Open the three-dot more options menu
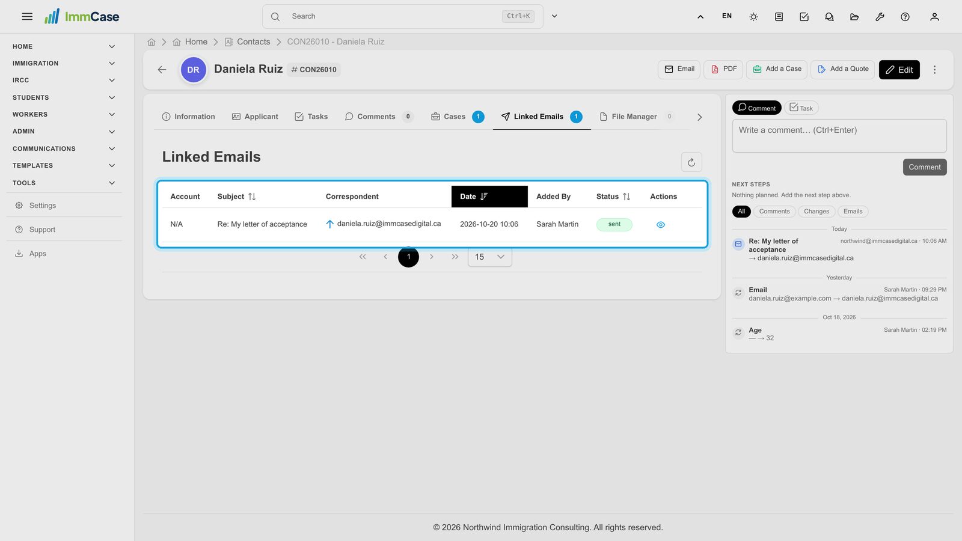Screen dimensions: 962x541 (x=934, y=70)
